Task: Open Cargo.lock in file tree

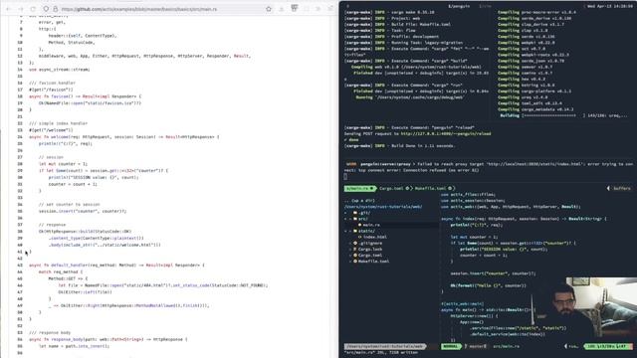Action: coord(370,250)
